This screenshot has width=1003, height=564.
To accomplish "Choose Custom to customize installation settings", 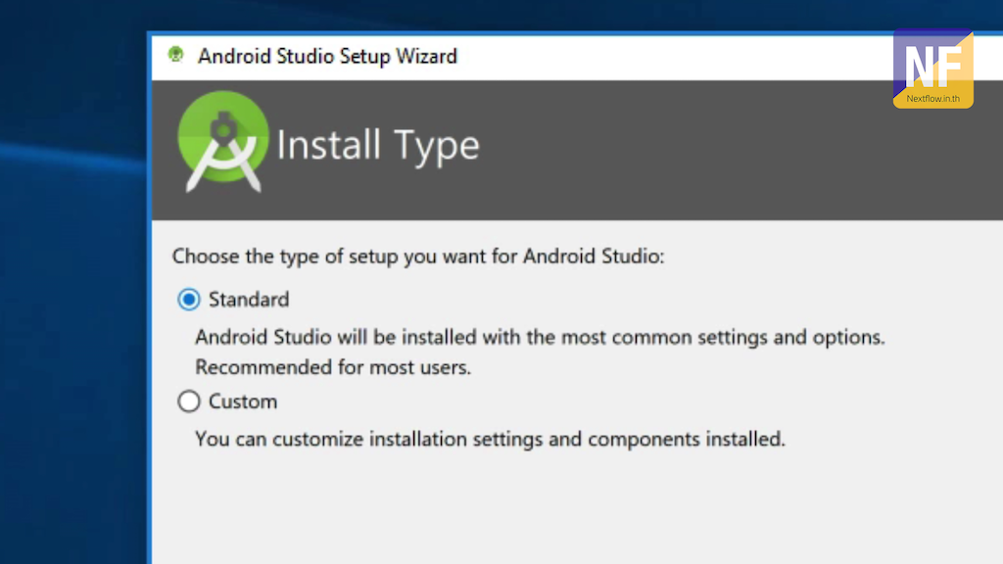I will click(188, 401).
